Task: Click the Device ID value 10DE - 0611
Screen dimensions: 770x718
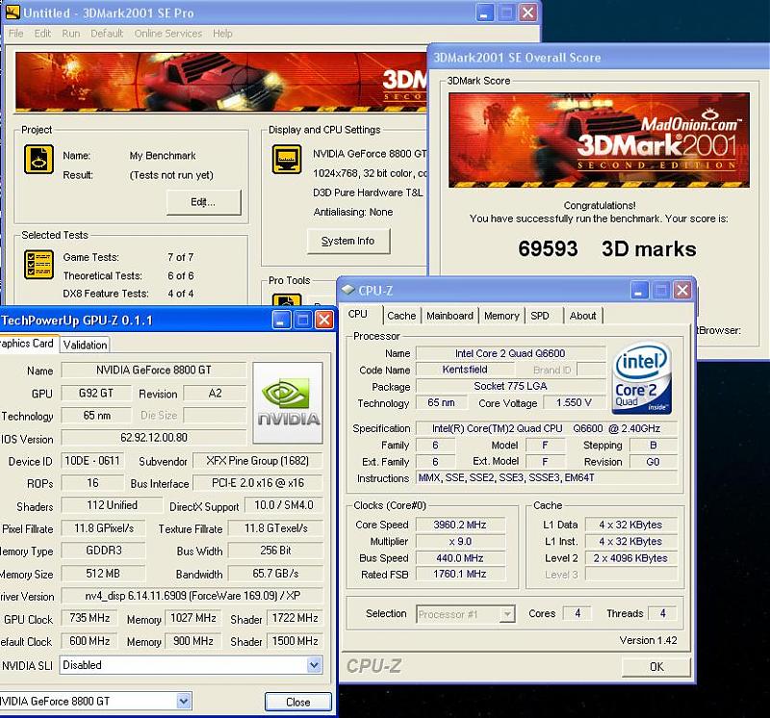Action: coord(92,461)
